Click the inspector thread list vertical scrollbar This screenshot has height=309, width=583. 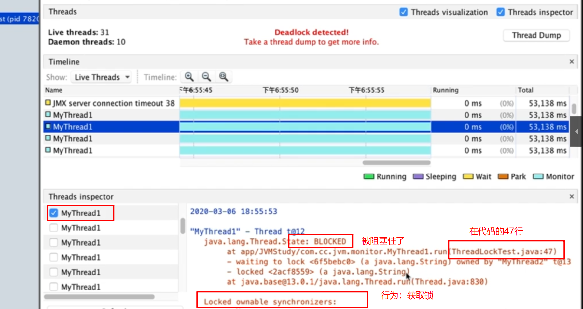tap(183, 226)
